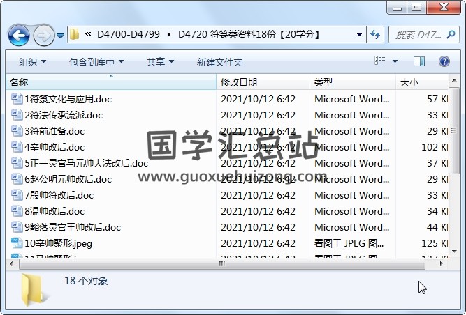The width and height of the screenshot is (466, 315).
Task: Click the Refresh button beside address bar
Action: [x=375, y=35]
